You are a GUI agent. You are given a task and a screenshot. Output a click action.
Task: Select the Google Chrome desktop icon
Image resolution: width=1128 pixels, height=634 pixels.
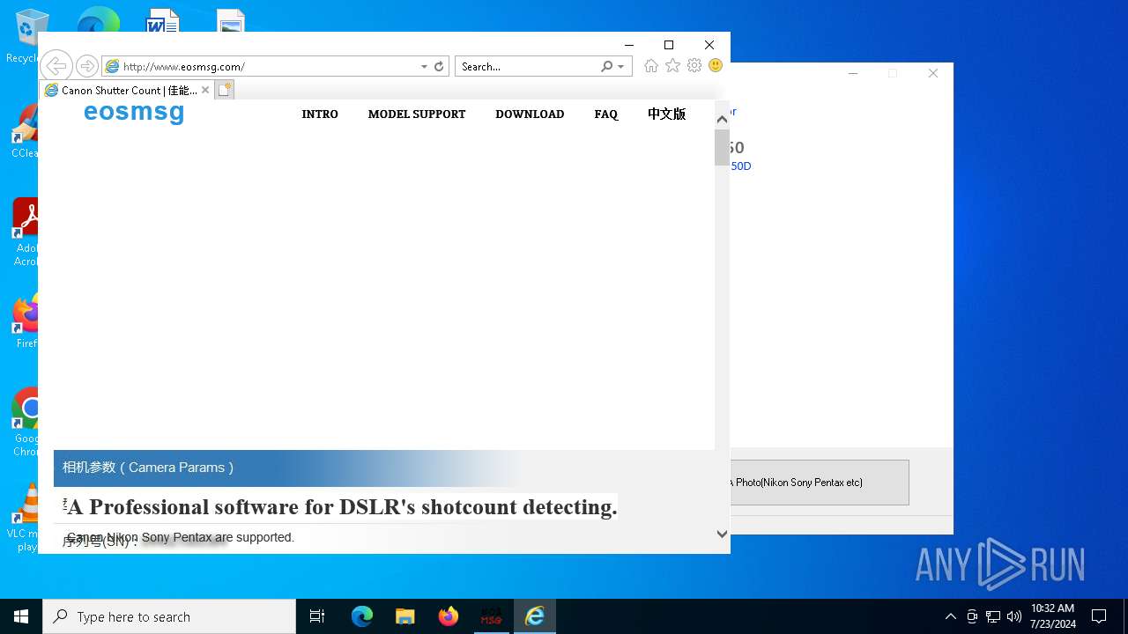tap(26, 423)
